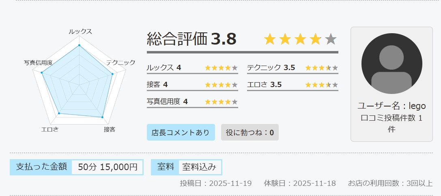The height and width of the screenshot is (196, 441).
Task: Click the 店長コメントあり badge
Action: pos(181,132)
